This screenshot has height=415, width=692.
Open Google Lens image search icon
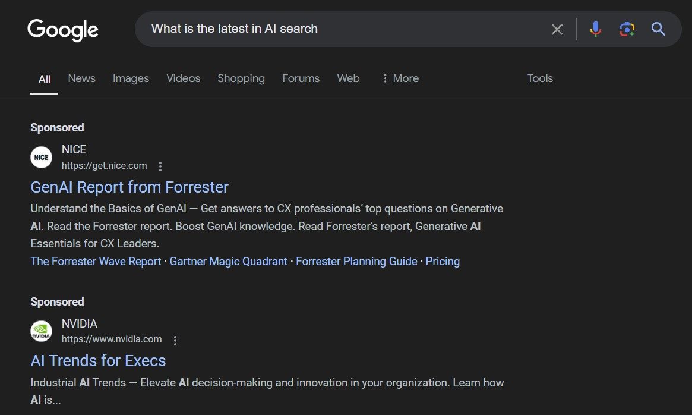627,29
